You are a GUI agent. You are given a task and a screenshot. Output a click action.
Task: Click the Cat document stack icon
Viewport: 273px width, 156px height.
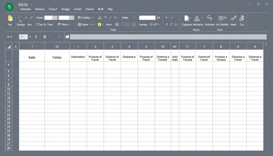coord(242,18)
